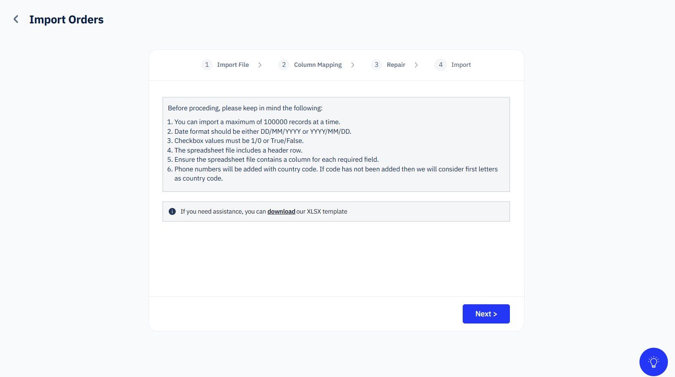Click the chevron after Repair step
The image size is (675, 377).
[416, 65]
